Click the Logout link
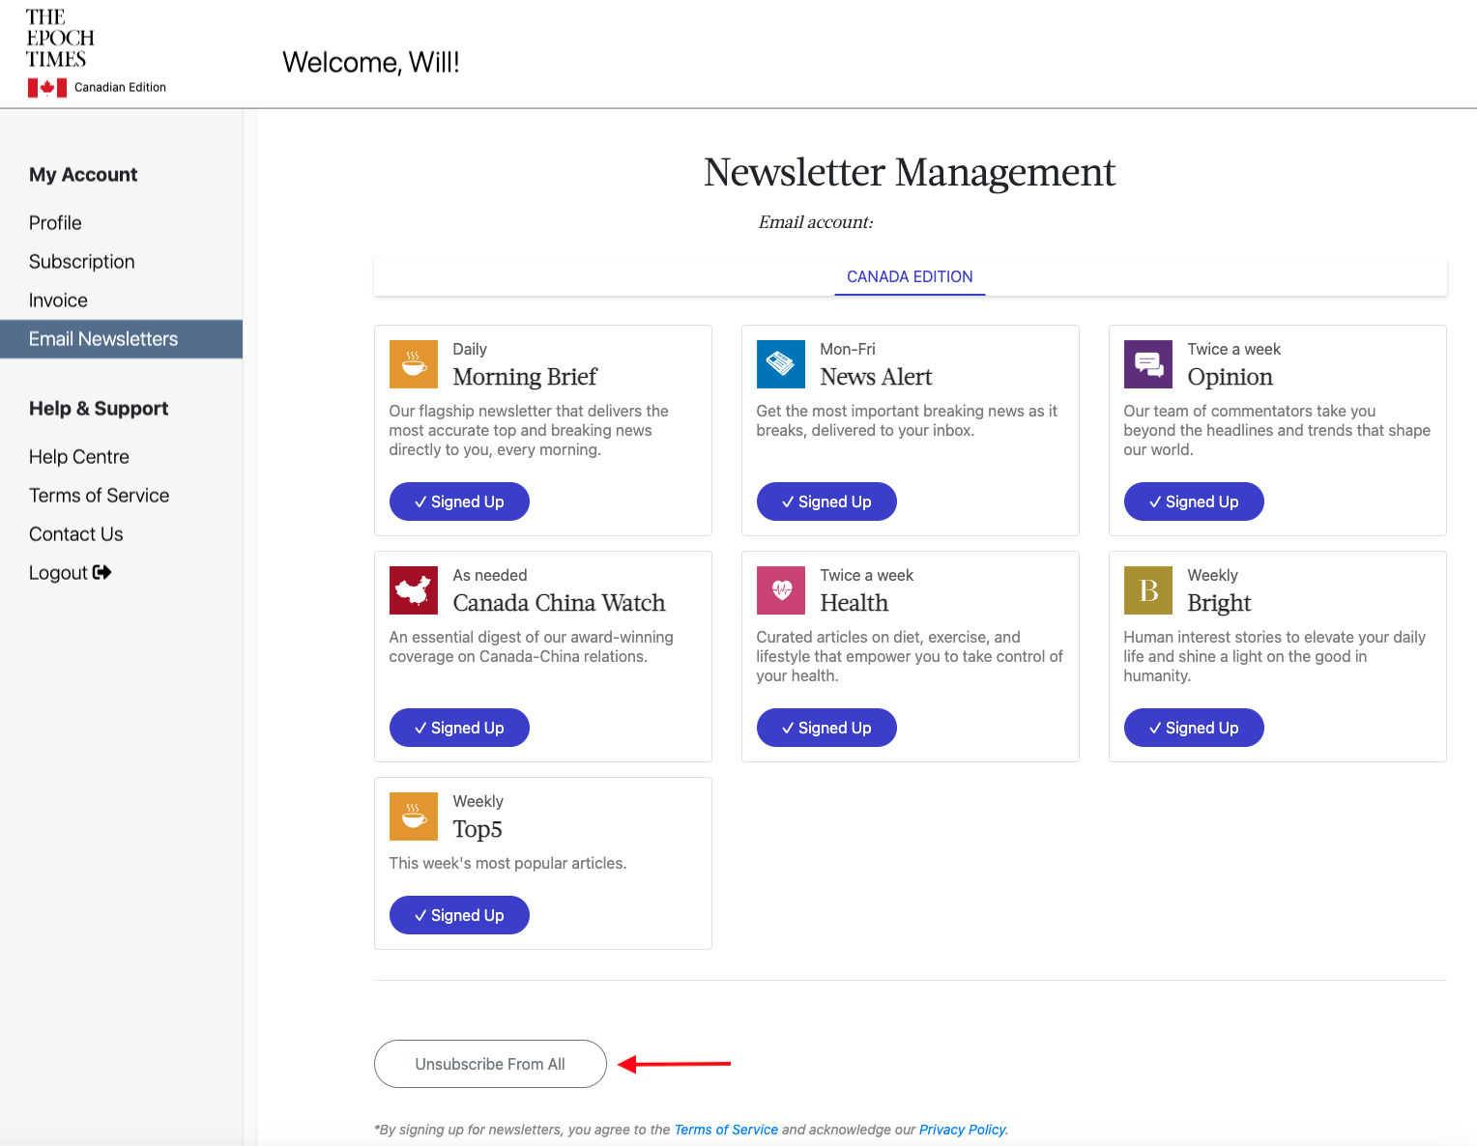The image size is (1477, 1146). [70, 573]
